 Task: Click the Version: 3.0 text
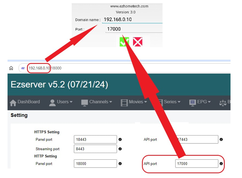(x=126, y=12)
